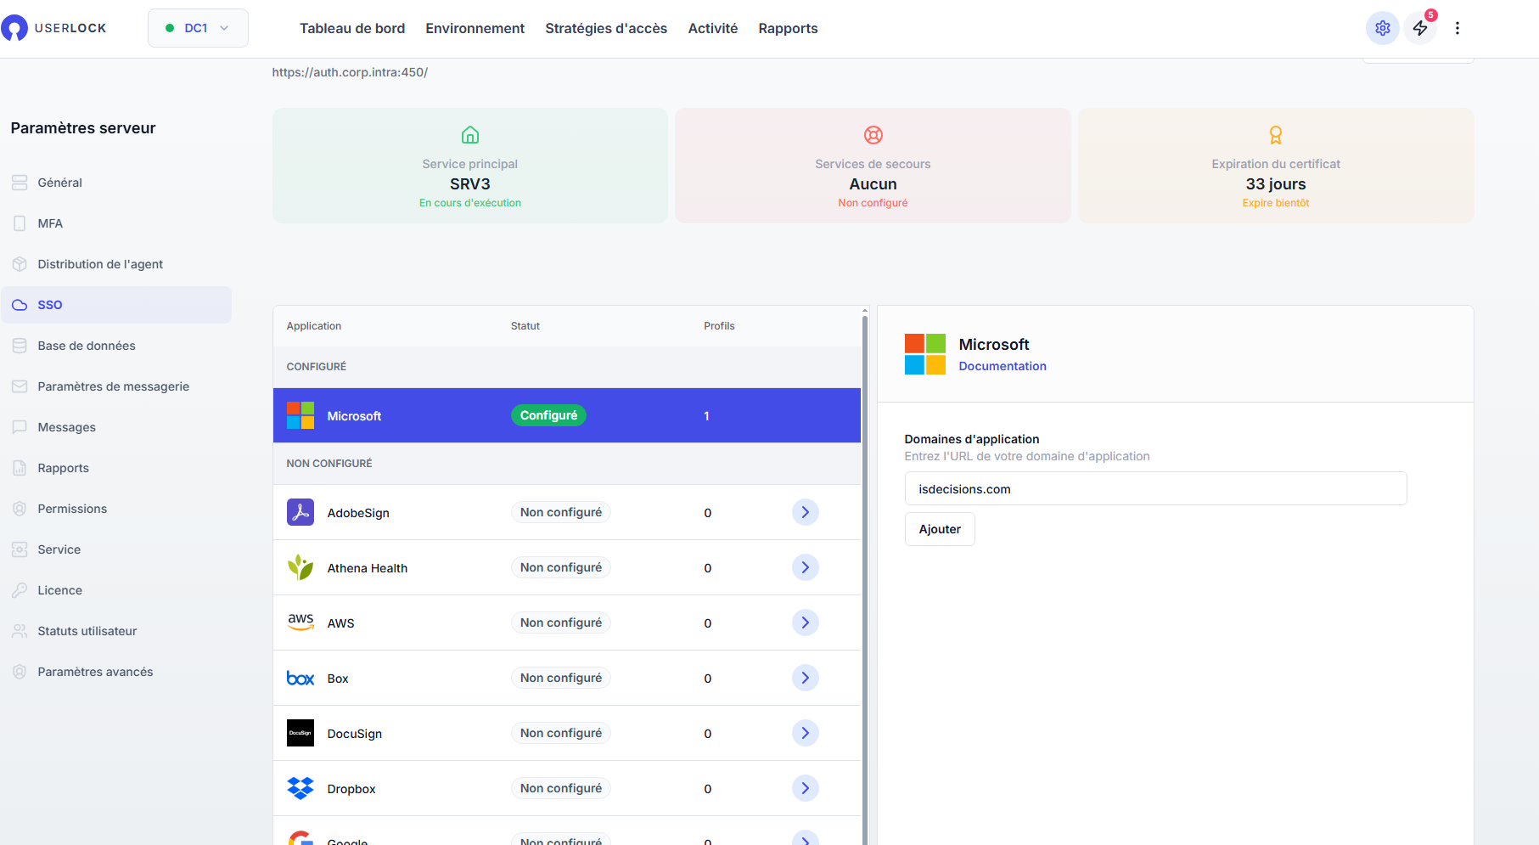Click the application domain URL field

pos(1155,489)
